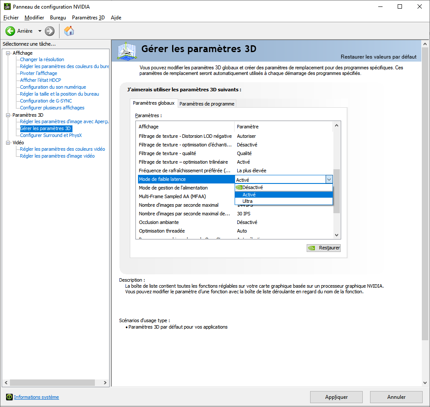Open Configurer Surround et PhysX
Screen dimensions: 430x407
[51, 135]
